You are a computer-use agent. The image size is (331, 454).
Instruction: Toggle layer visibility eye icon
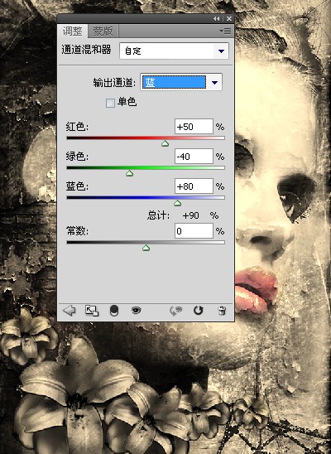[137, 311]
